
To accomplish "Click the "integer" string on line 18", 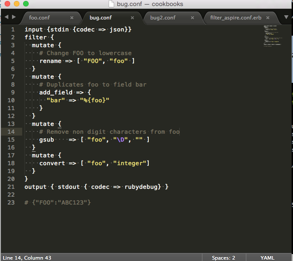I will pyautogui.click(x=130, y=163).
